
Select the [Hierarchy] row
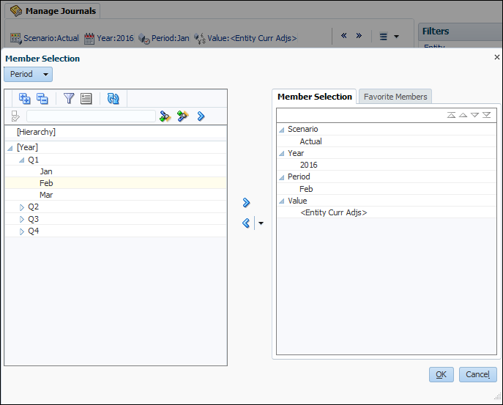click(x=116, y=132)
